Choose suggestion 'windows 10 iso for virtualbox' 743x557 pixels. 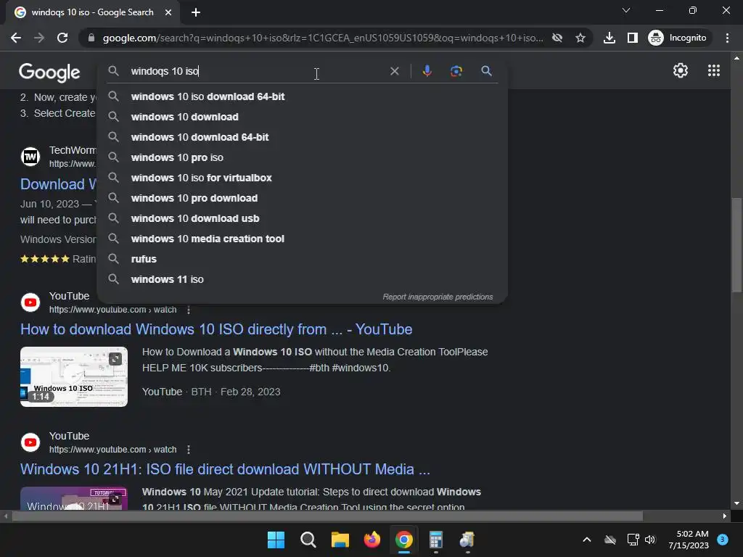tap(303, 178)
